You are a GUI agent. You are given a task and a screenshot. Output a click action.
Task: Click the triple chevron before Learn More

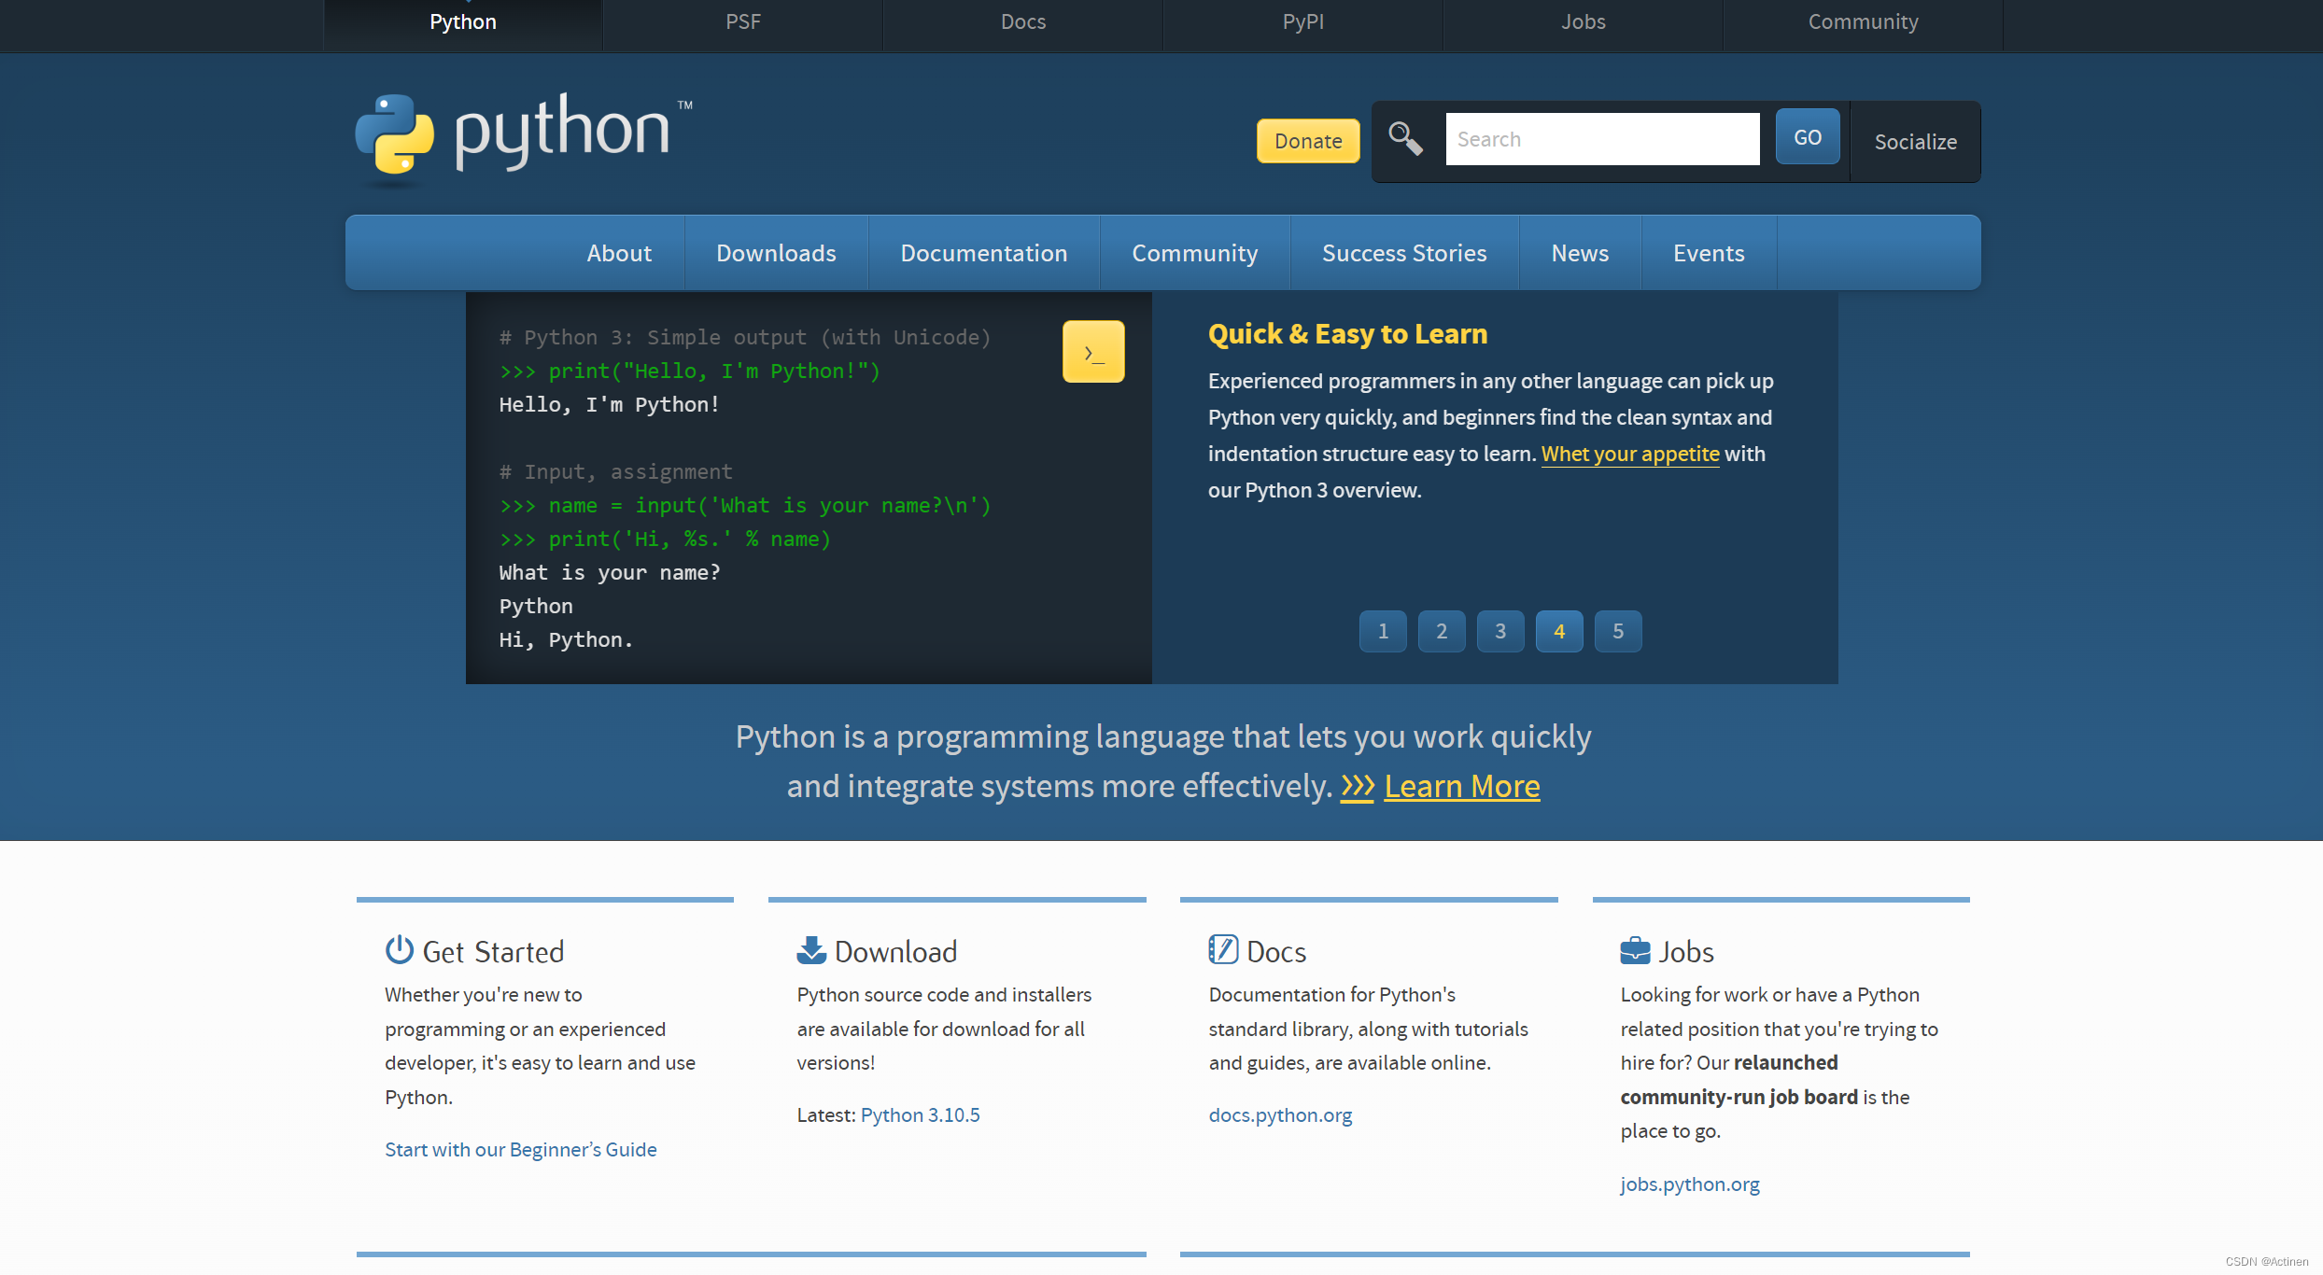click(1358, 787)
